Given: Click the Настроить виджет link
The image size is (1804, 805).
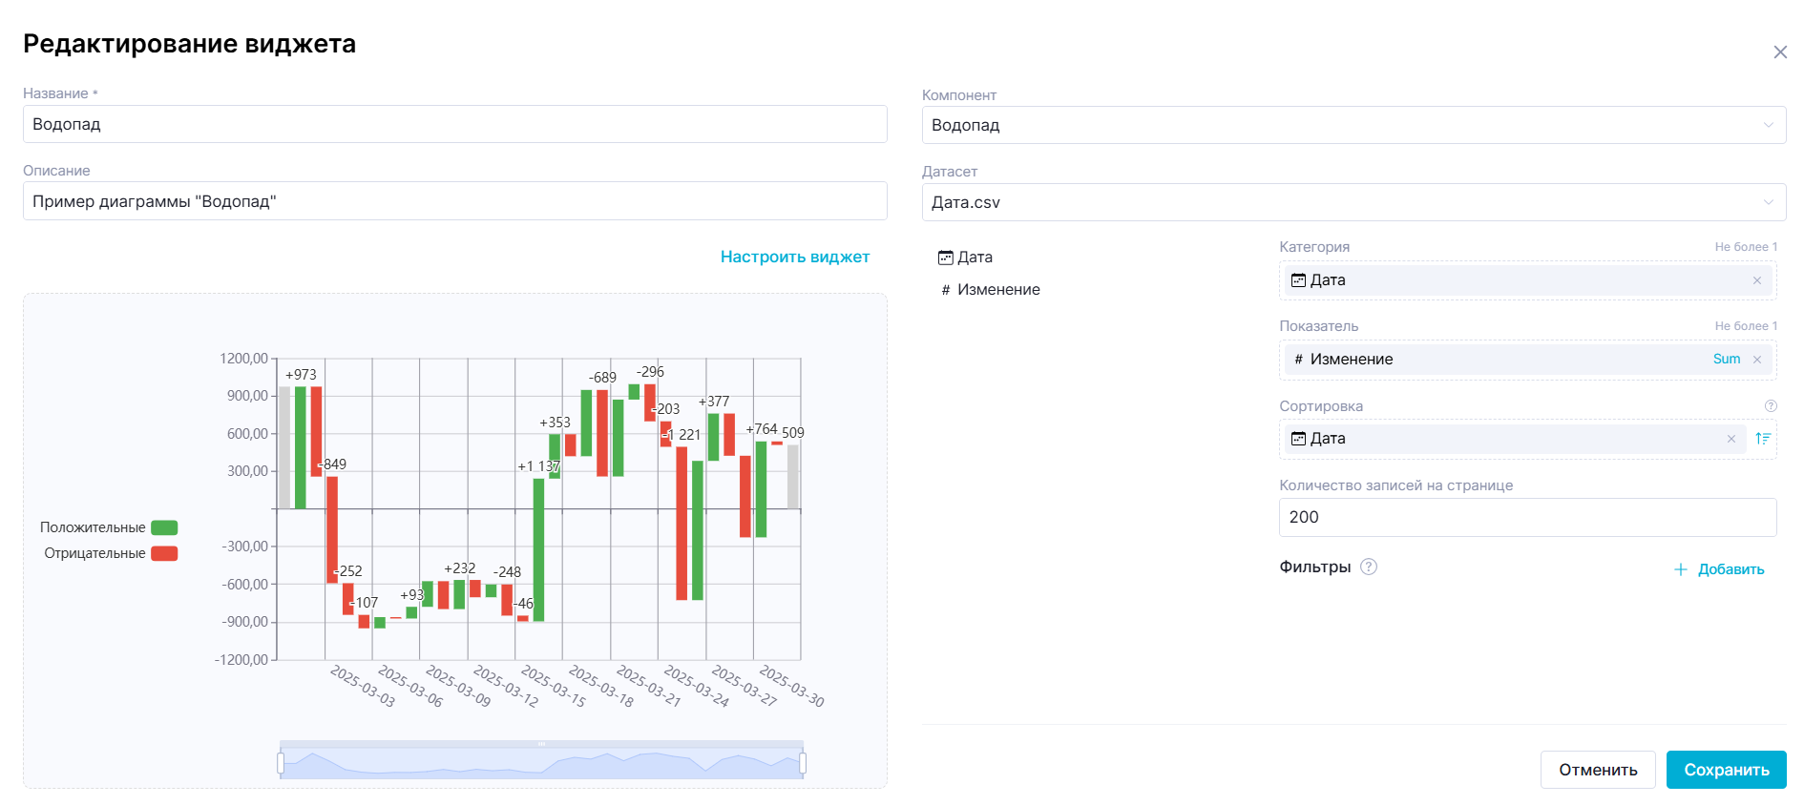Looking at the screenshot, I should click(794, 257).
